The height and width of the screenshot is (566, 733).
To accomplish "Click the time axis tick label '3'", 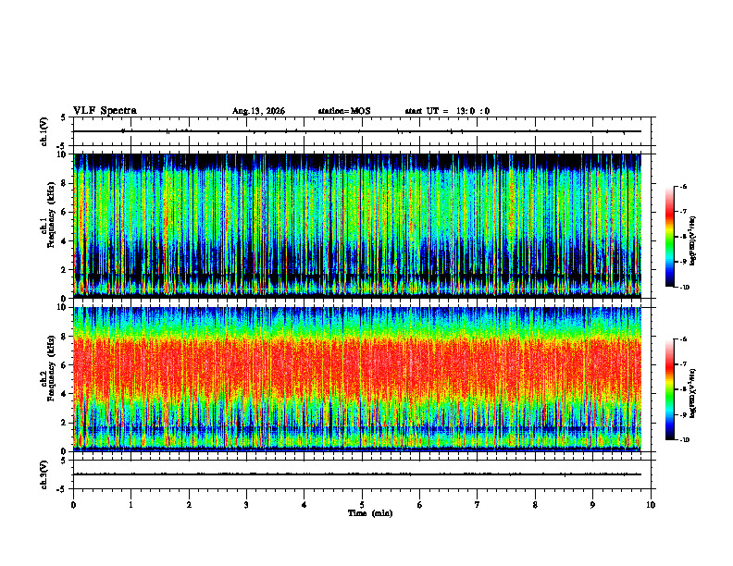I will click(246, 505).
